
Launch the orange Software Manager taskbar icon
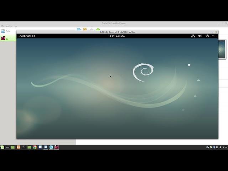coord(18,147)
